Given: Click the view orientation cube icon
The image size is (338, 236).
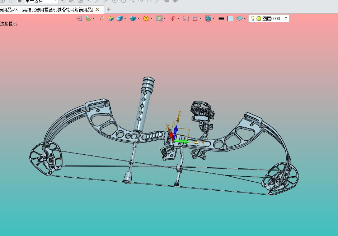Looking at the screenshot, I should point(133,19).
